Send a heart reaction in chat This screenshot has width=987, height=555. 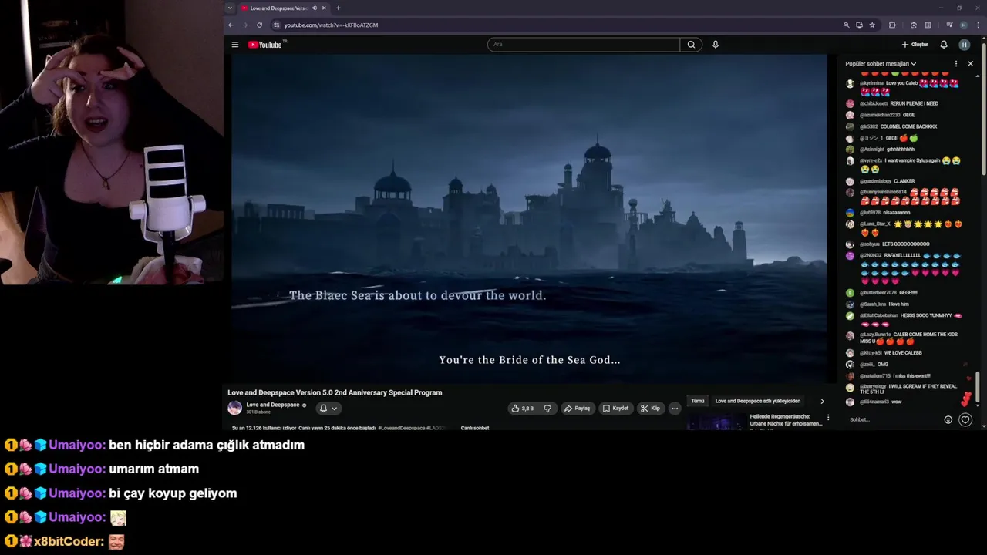(x=965, y=420)
